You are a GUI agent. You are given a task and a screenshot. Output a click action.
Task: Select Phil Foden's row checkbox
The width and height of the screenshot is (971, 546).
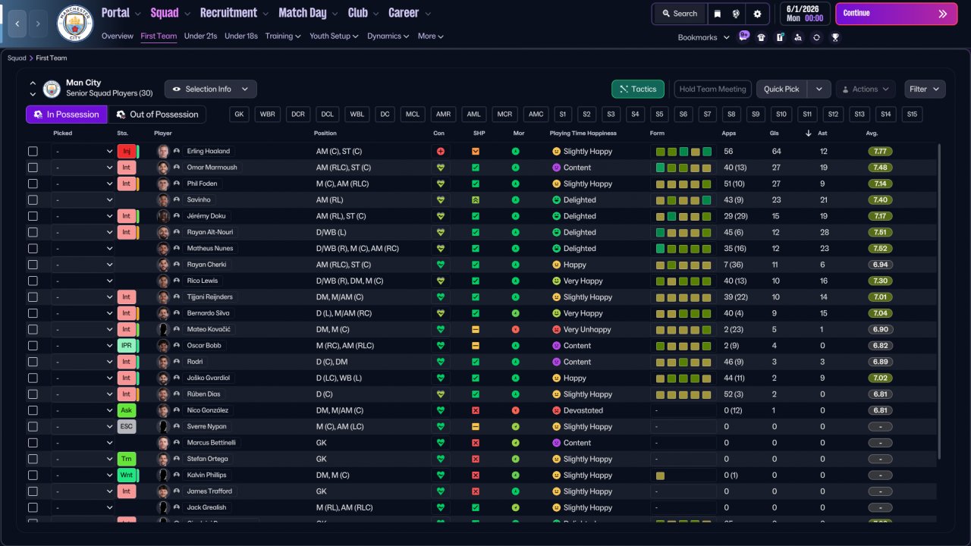tap(33, 184)
